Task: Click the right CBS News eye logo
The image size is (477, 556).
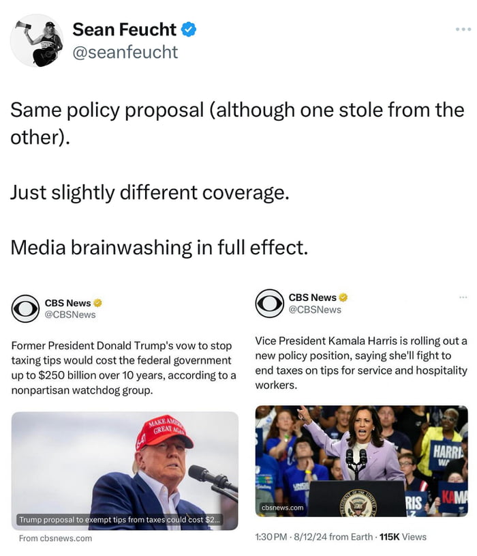Action: (x=269, y=303)
